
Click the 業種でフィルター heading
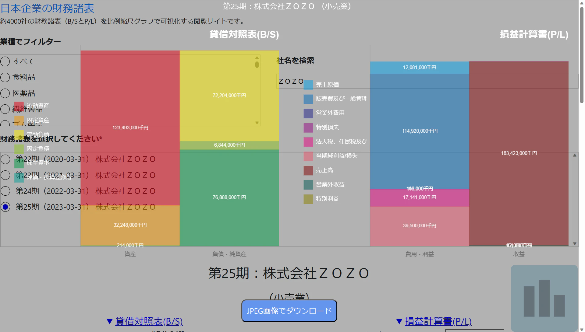click(30, 42)
